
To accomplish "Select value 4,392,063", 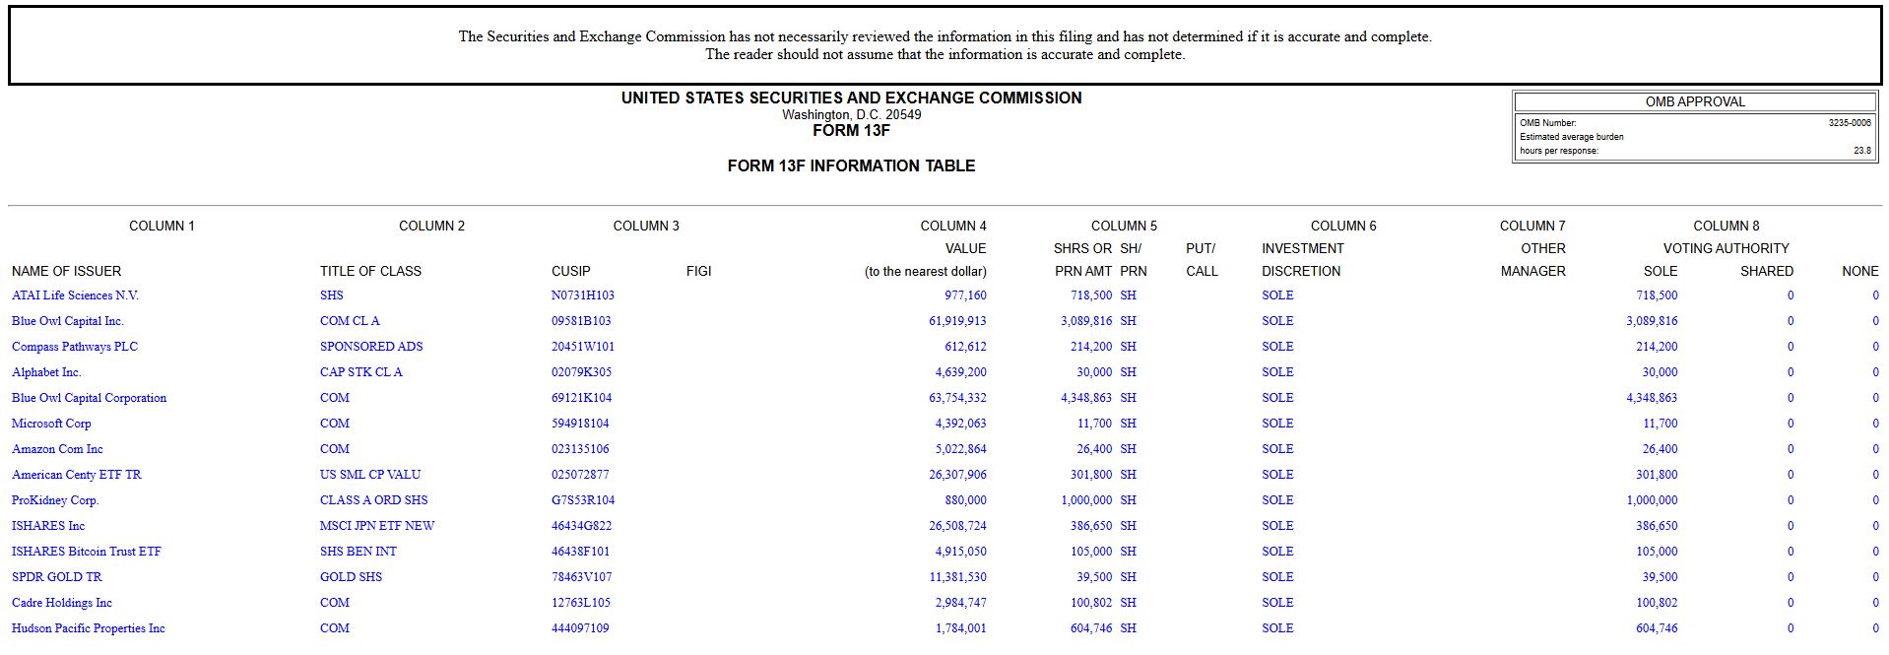I will coord(961,424).
